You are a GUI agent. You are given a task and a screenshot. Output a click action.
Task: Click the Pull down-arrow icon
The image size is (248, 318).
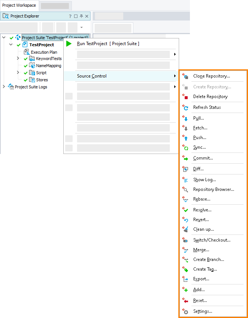coord(185,118)
